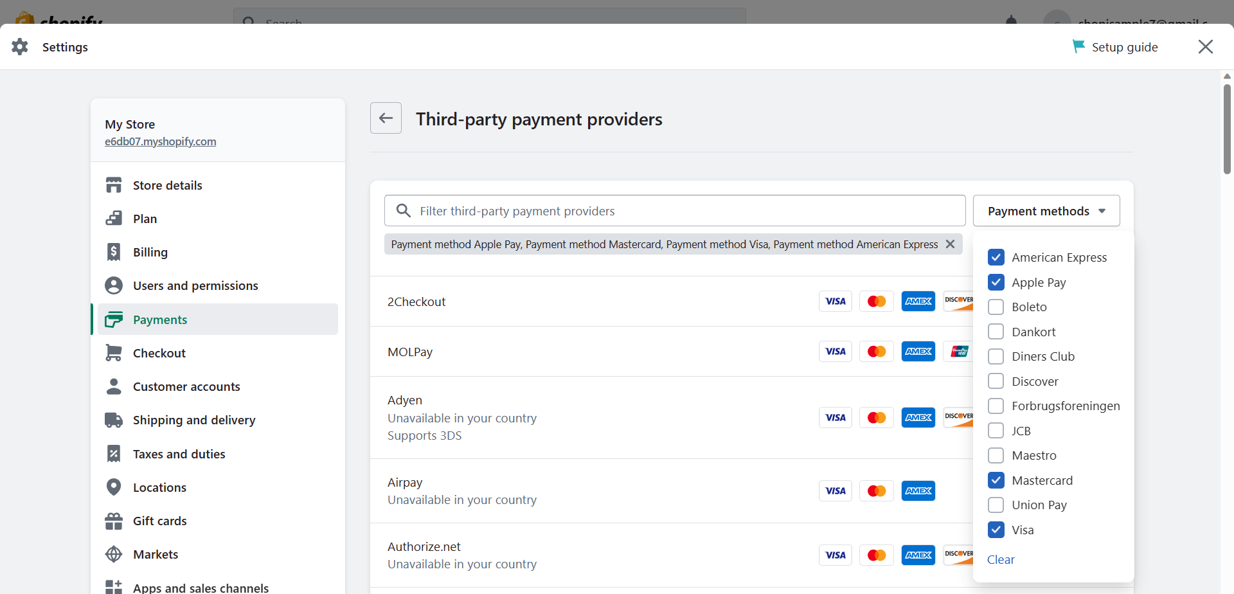Check the Boleto checkbox
This screenshot has width=1234, height=594.
click(x=996, y=307)
